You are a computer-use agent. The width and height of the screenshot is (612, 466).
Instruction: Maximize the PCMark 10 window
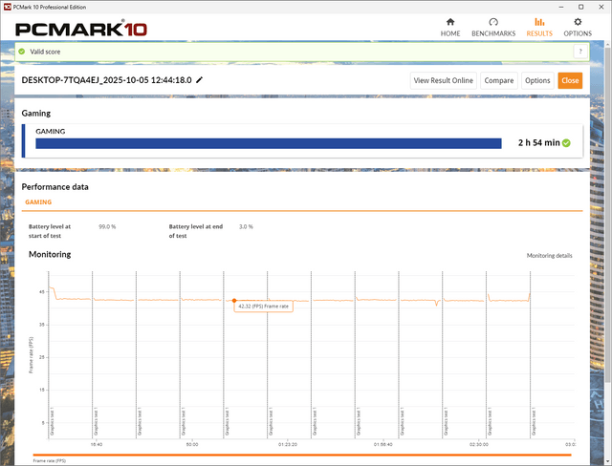[x=581, y=7]
